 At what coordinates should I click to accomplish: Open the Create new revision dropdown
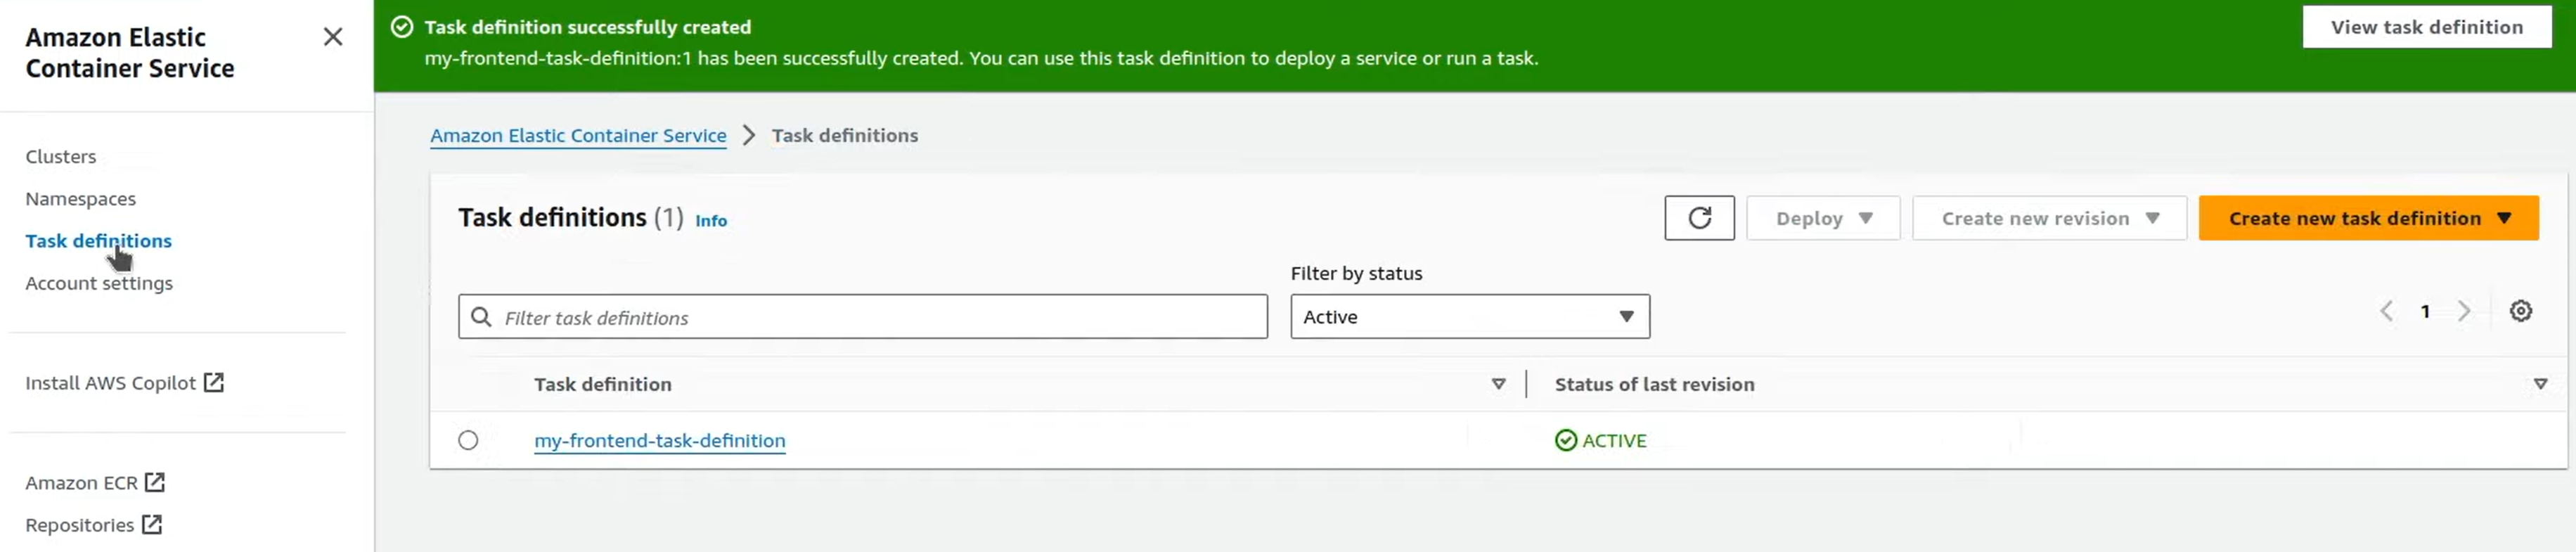pos(2049,218)
